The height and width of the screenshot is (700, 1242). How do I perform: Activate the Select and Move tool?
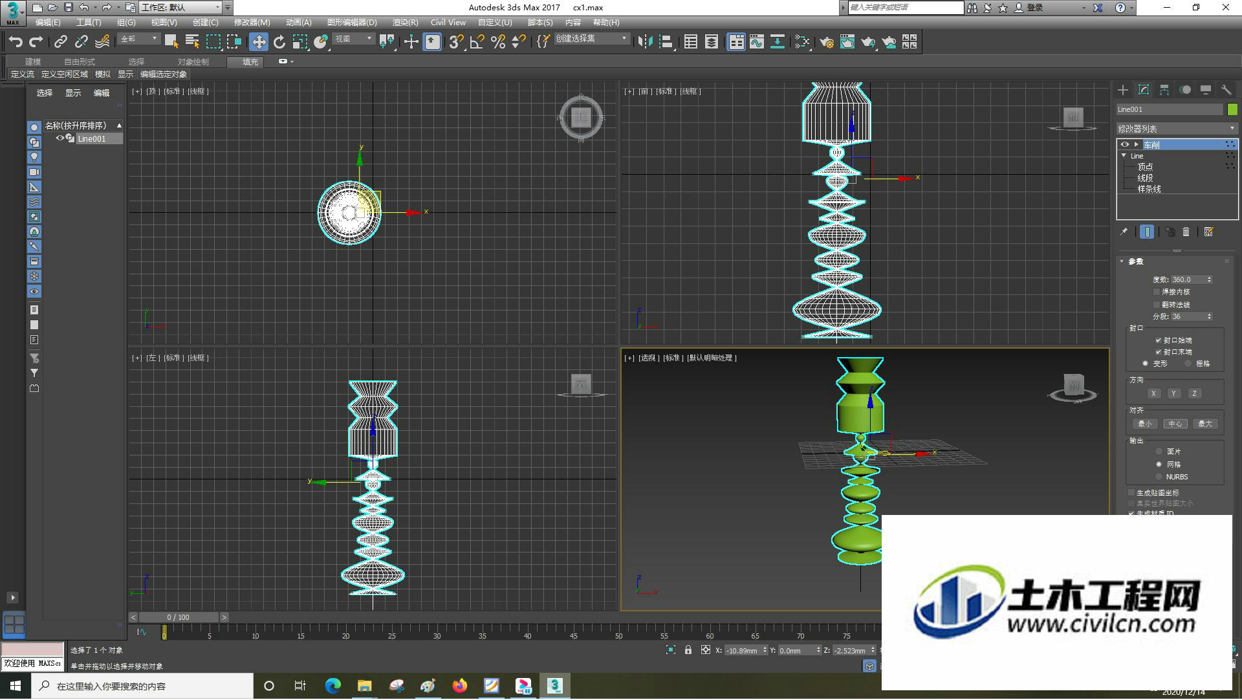point(259,42)
